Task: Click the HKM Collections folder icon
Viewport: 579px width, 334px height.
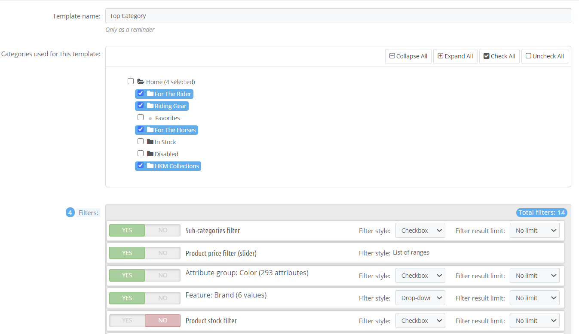Action: tap(150, 166)
